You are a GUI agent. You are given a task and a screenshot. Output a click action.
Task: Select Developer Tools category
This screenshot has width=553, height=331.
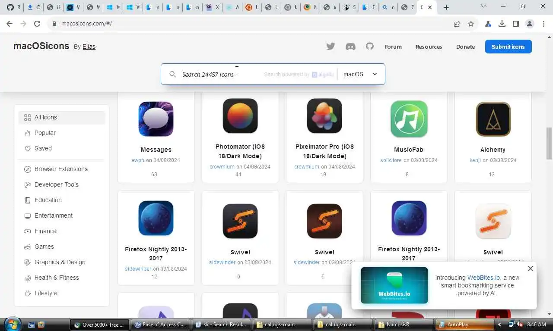coord(62,184)
